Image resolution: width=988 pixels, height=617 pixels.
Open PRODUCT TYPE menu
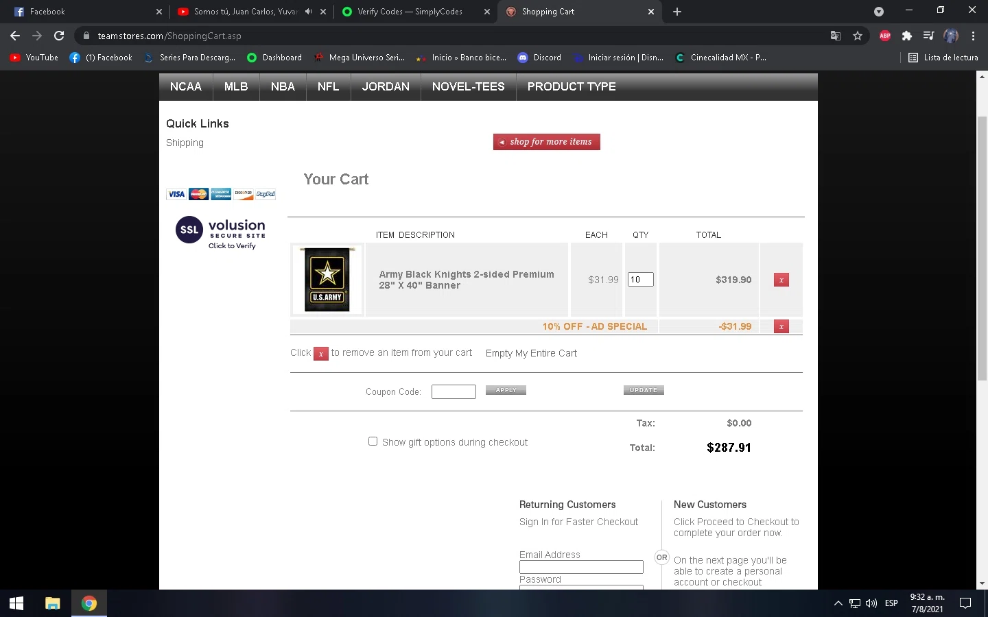click(572, 86)
